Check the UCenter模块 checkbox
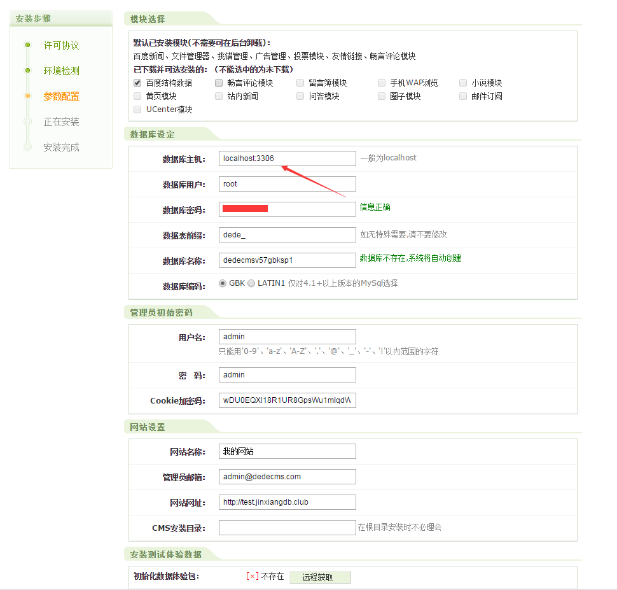 click(x=137, y=109)
